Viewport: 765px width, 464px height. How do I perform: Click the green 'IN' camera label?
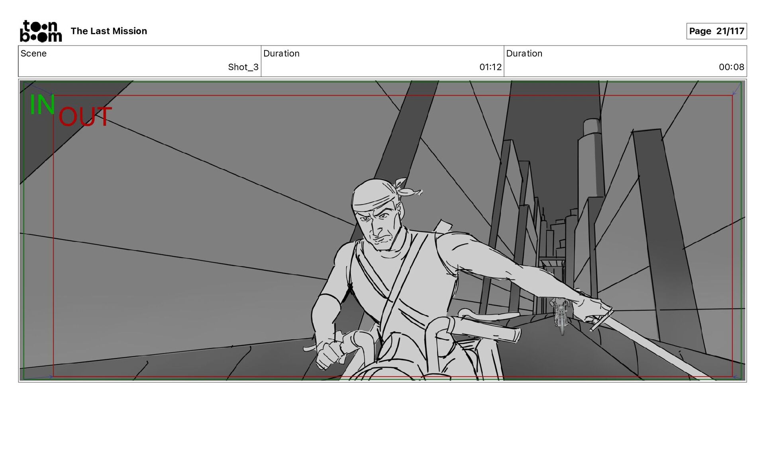42,105
